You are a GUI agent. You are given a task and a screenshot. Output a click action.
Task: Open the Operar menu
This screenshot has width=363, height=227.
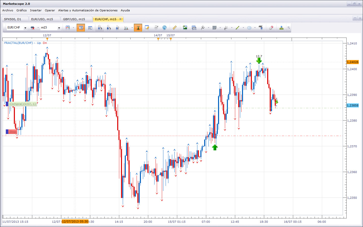tap(50, 10)
